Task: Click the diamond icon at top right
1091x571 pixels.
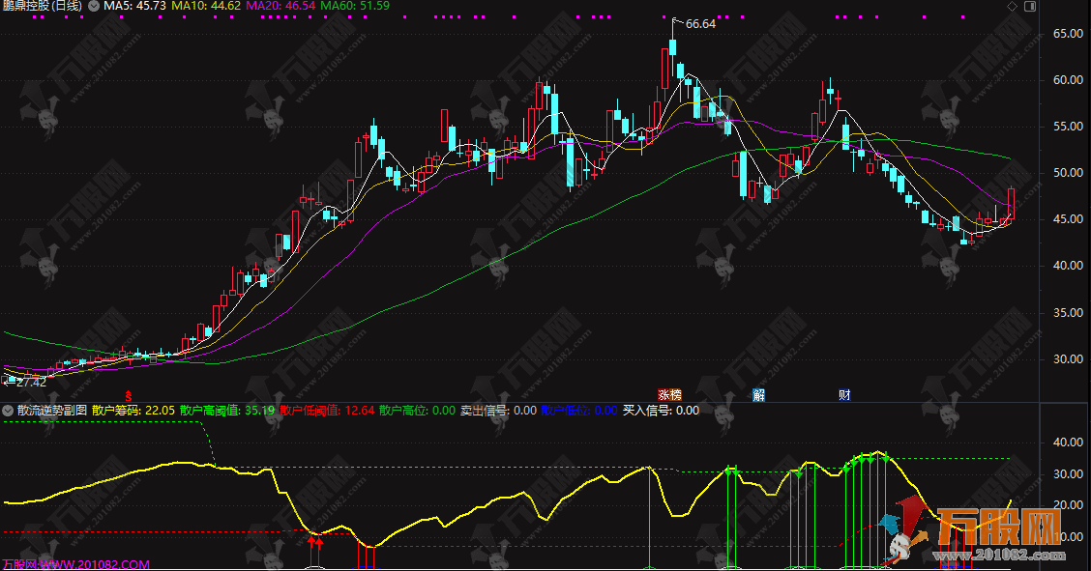Action: [1012, 6]
